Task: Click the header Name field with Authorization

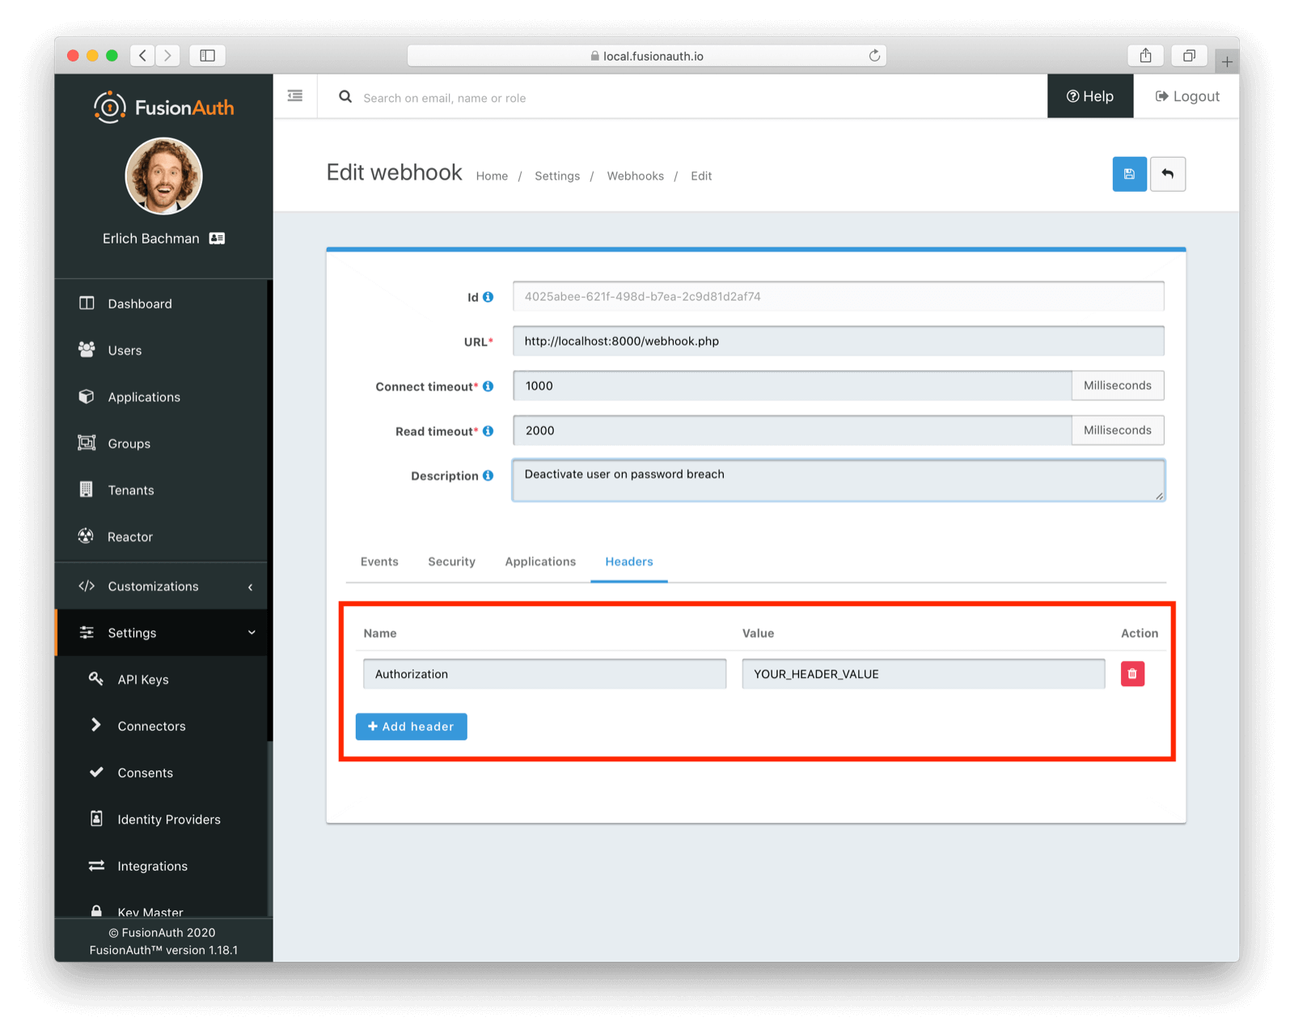Action: (x=544, y=674)
